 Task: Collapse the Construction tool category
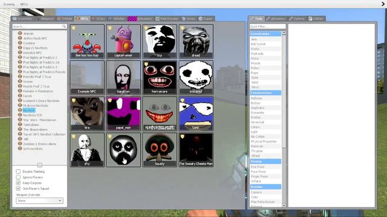pos(265,93)
